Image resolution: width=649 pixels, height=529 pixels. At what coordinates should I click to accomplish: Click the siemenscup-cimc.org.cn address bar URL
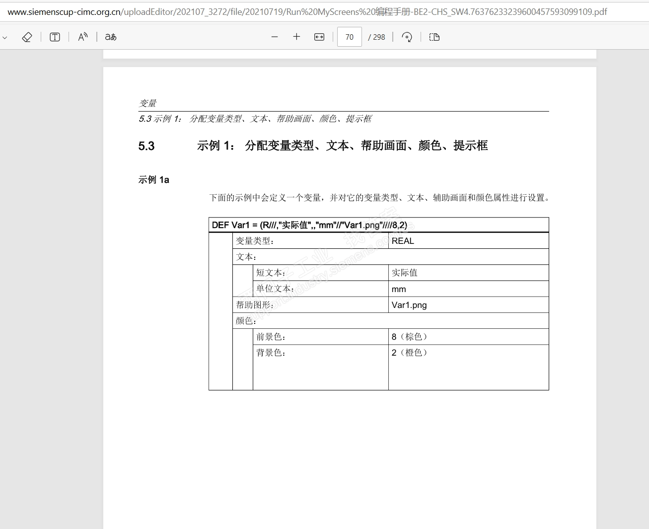click(x=307, y=11)
